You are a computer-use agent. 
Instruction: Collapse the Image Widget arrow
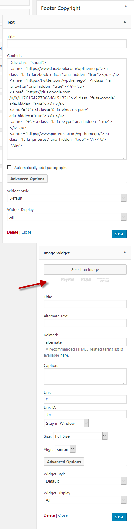point(125,253)
